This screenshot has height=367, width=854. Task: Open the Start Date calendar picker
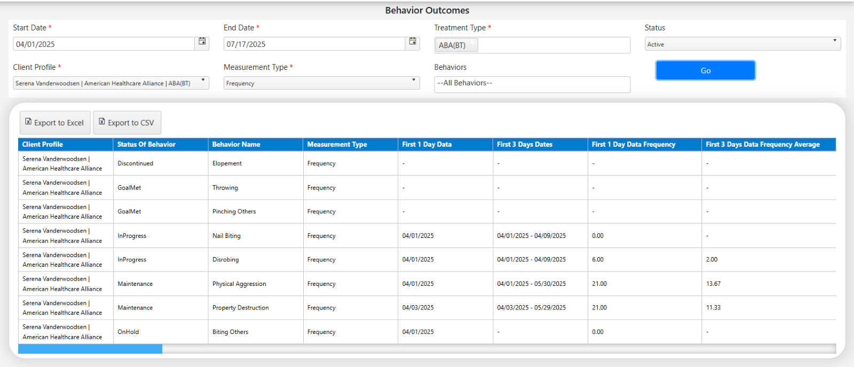(202, 42)
